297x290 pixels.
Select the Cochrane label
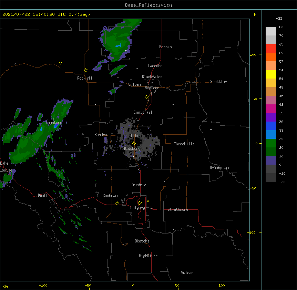point(111,196)
